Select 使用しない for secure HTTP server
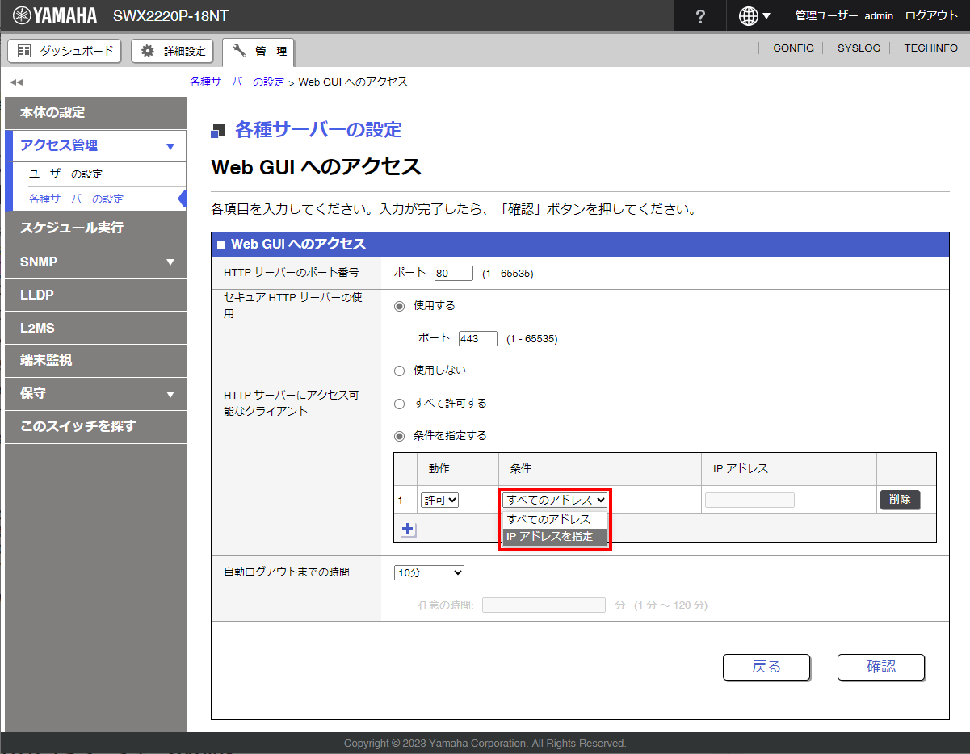The image size is (970, 754). pos(399,371)
